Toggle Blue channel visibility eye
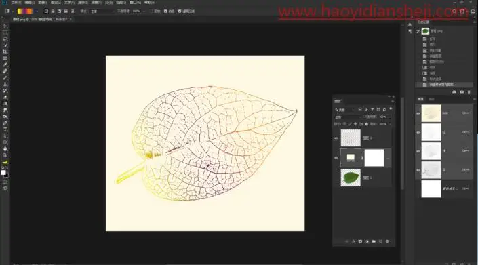 coord(418,170)
